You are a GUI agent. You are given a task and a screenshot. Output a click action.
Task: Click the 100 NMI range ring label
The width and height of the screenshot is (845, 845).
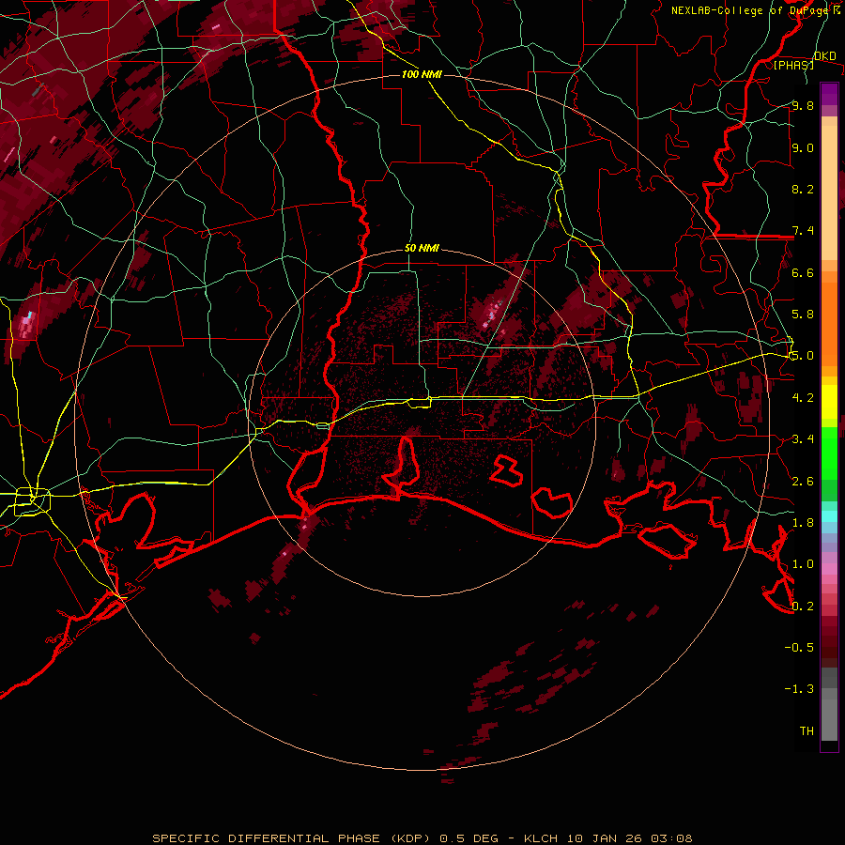point(422,74)
